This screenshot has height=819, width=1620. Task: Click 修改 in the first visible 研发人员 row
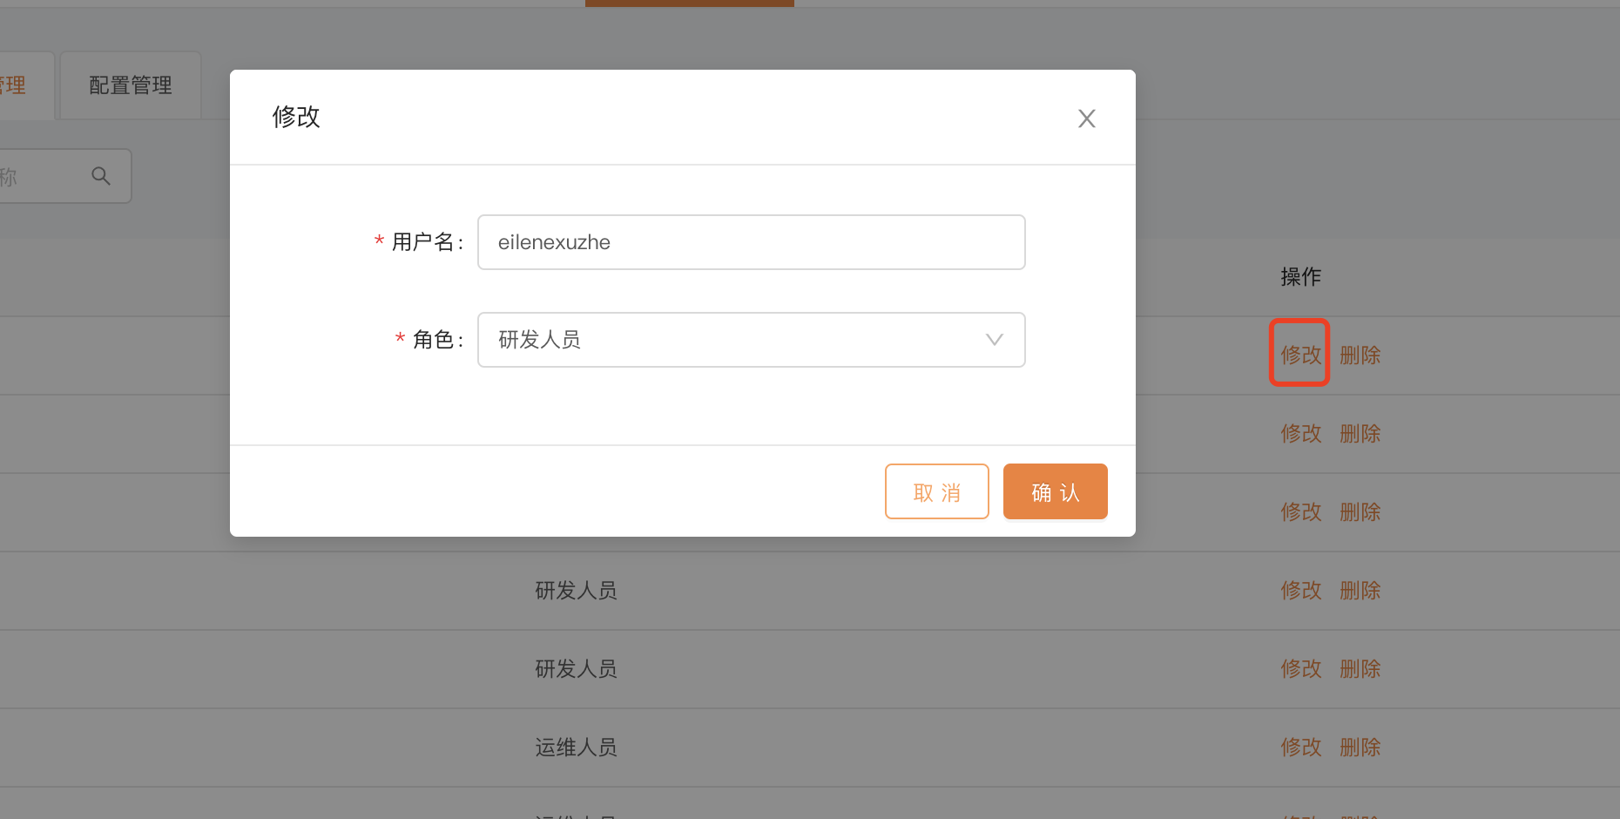tap(1300, 590)
